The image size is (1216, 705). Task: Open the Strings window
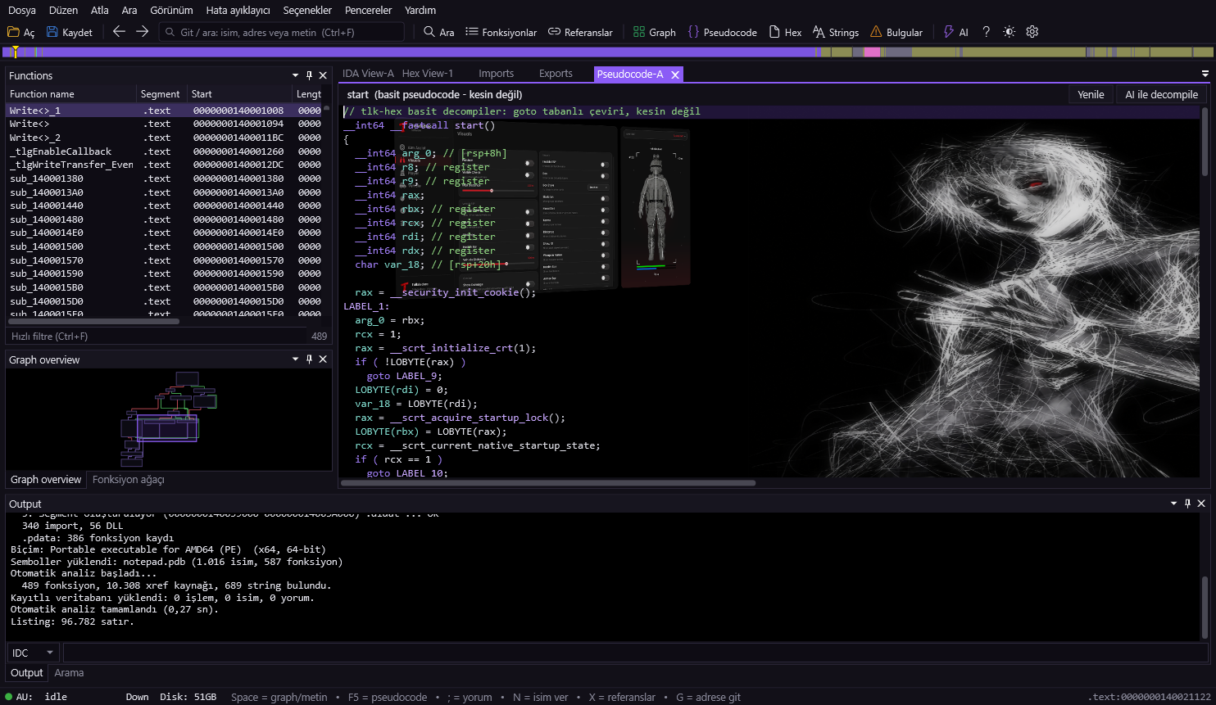[836, 32]
